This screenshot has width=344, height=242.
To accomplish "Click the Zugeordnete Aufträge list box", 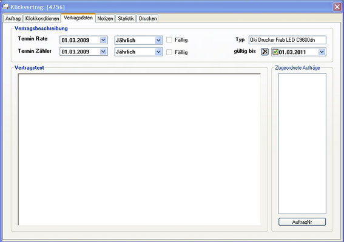I will coord(302,144).
